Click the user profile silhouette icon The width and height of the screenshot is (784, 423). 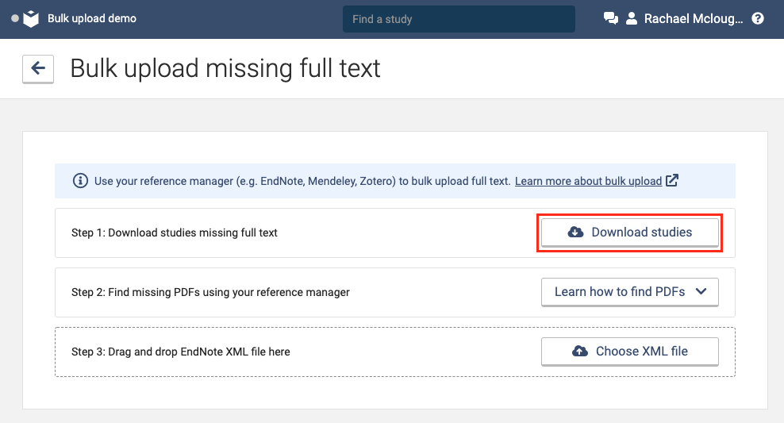click(x=632, y=18)
